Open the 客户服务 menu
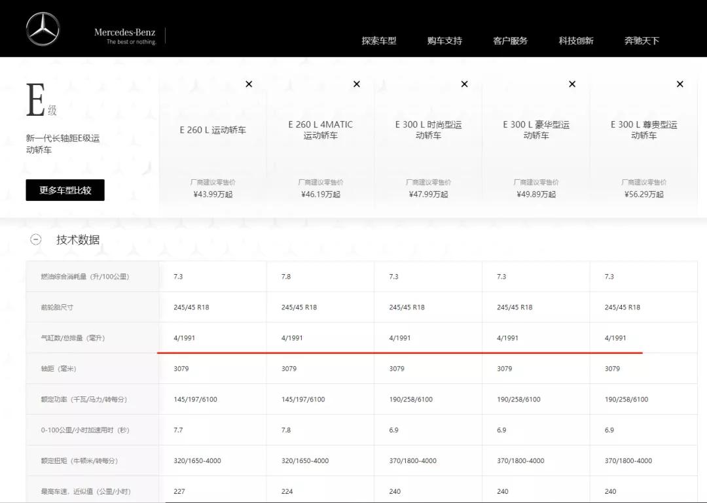Screen dimensions: 707x503 point(510,41)
